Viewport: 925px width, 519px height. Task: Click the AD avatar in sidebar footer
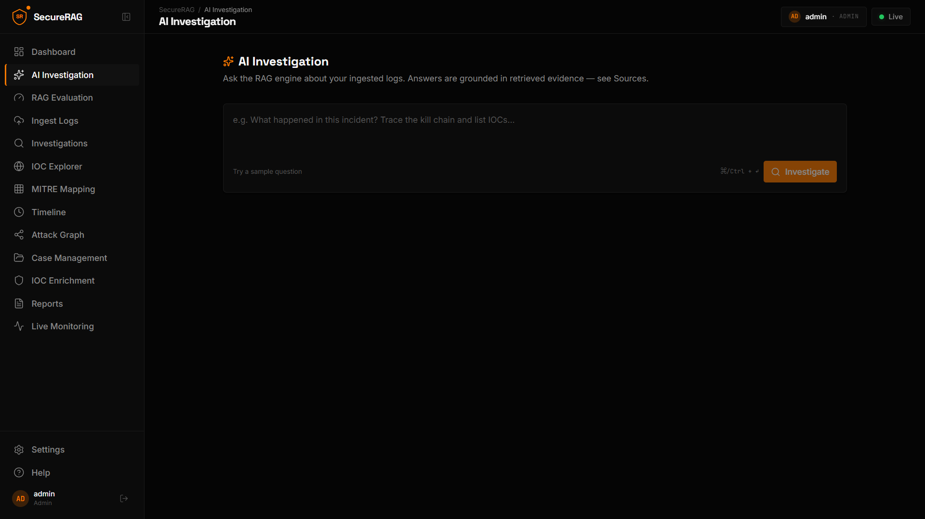(20, 498)
